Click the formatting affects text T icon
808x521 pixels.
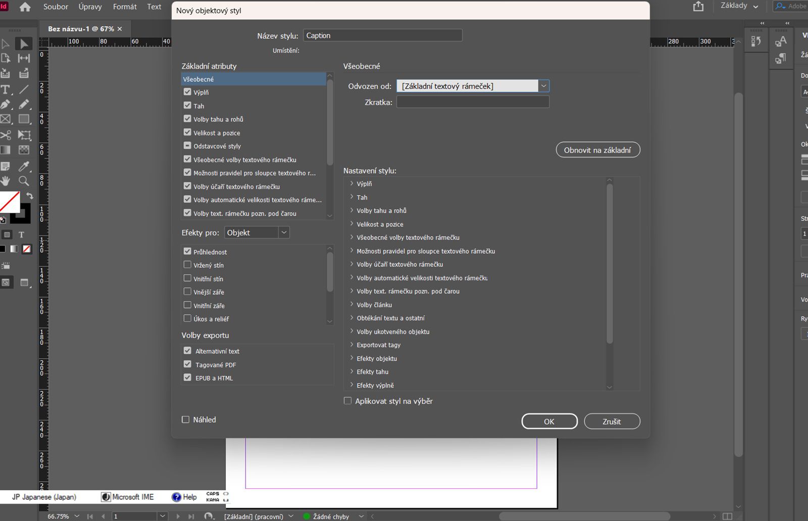tap(21, 235)
